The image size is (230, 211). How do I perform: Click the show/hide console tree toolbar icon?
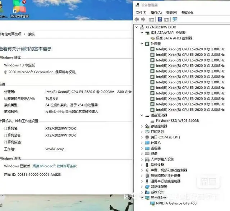click(x=152, y=19)
